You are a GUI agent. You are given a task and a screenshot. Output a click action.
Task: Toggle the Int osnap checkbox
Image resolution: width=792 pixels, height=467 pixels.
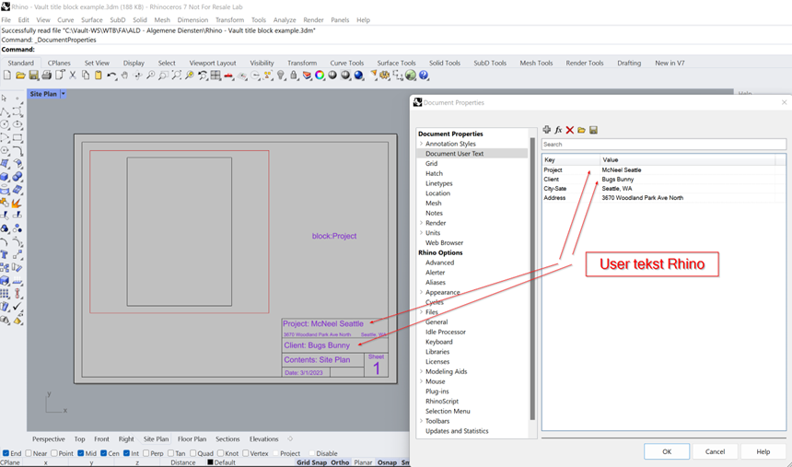tap(127, 453)
